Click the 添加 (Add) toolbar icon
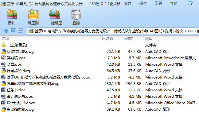The image size is (199, 117). pos(12,15)
